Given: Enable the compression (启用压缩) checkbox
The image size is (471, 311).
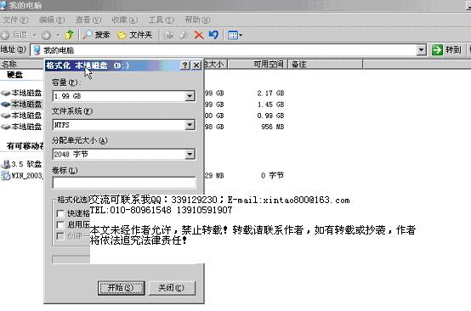Looking at the screenshot, I should click(60, 224).
